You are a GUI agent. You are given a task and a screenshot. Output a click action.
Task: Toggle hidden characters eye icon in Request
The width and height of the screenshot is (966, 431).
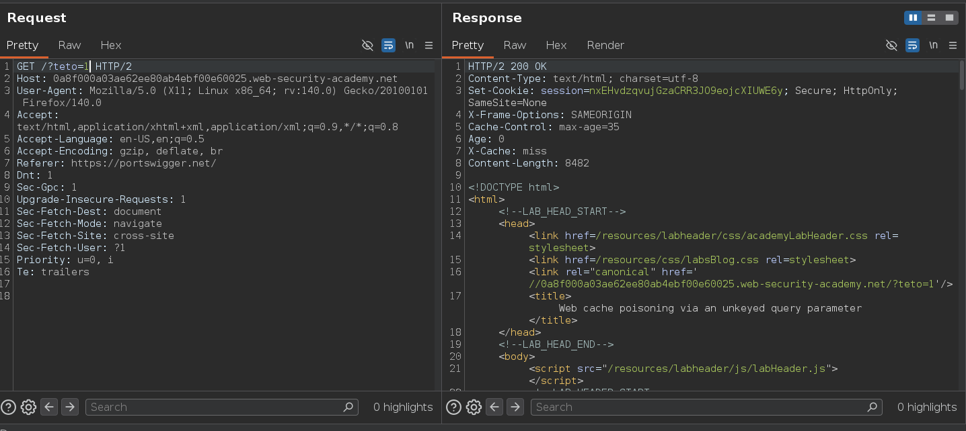[367, 45]
